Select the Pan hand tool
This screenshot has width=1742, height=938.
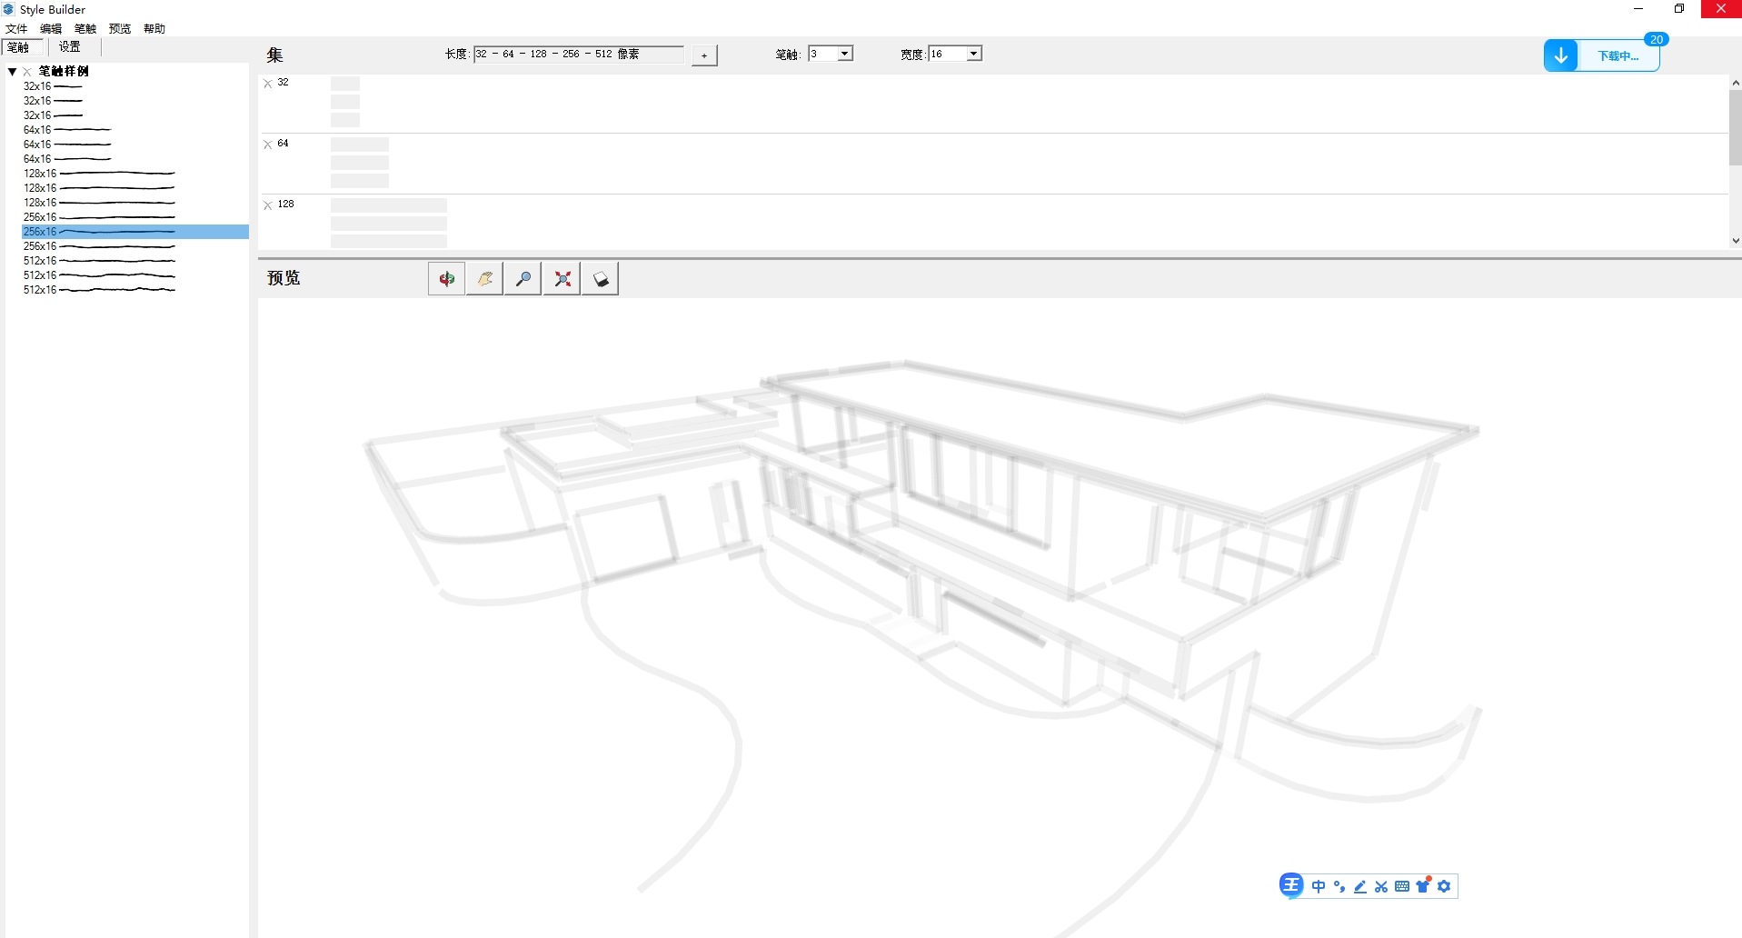click(x=485, y=279)
